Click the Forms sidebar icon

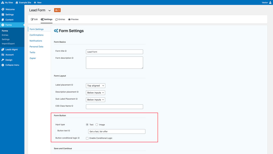coord(3,25)
